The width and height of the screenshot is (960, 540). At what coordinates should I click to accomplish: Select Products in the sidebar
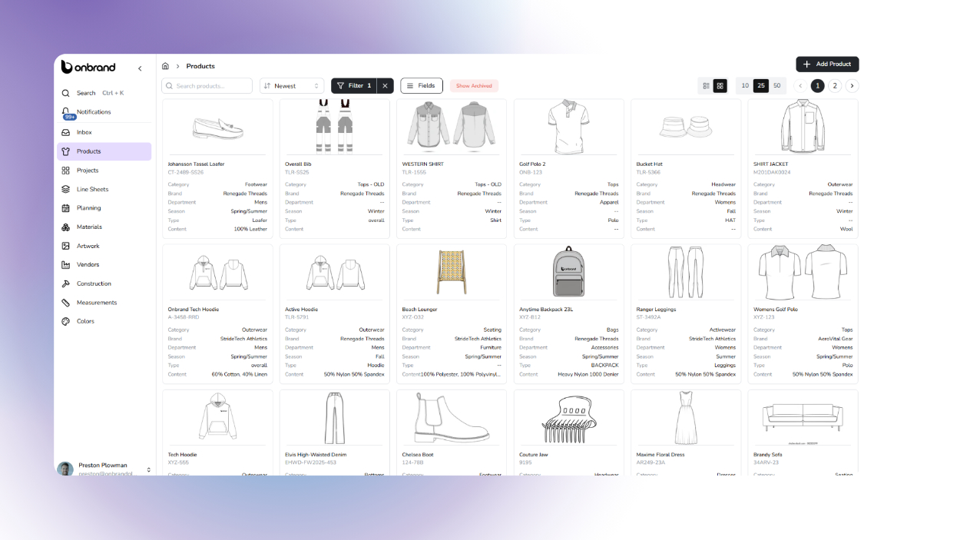104,151
